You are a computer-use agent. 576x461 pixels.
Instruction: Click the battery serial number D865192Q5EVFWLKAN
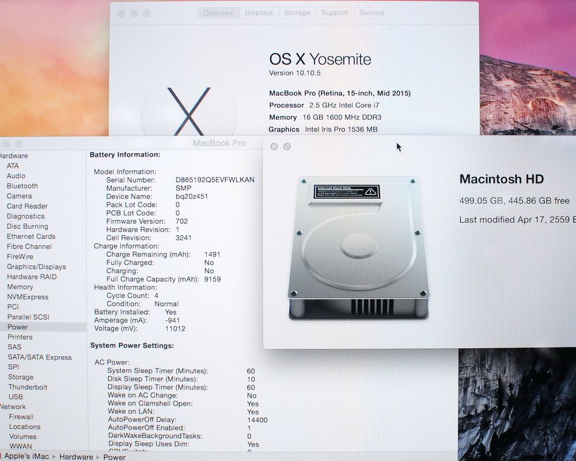[x=215, y=180]
